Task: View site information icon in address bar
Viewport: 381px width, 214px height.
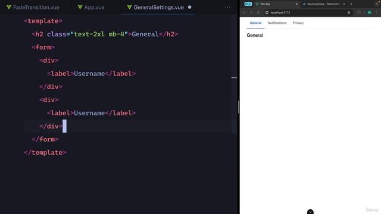Action: tap(267, 12)
